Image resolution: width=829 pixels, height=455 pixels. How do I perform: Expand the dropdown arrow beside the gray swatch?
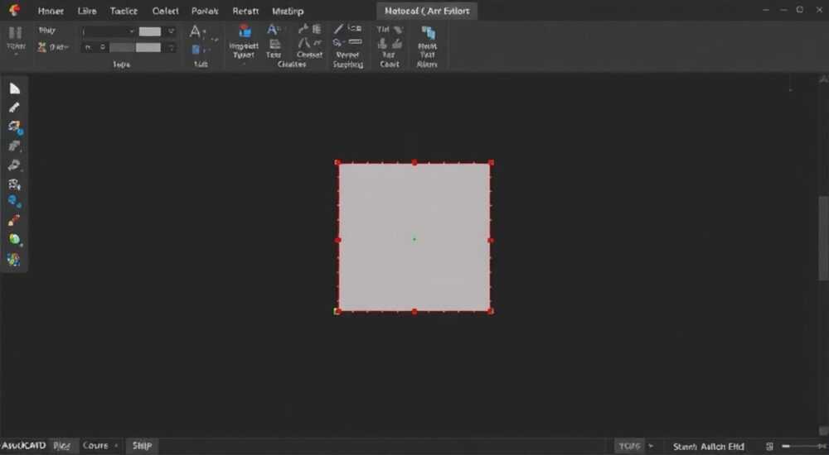click(x=171, y=31)
